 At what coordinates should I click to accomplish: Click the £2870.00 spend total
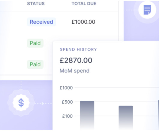(76, 60)
